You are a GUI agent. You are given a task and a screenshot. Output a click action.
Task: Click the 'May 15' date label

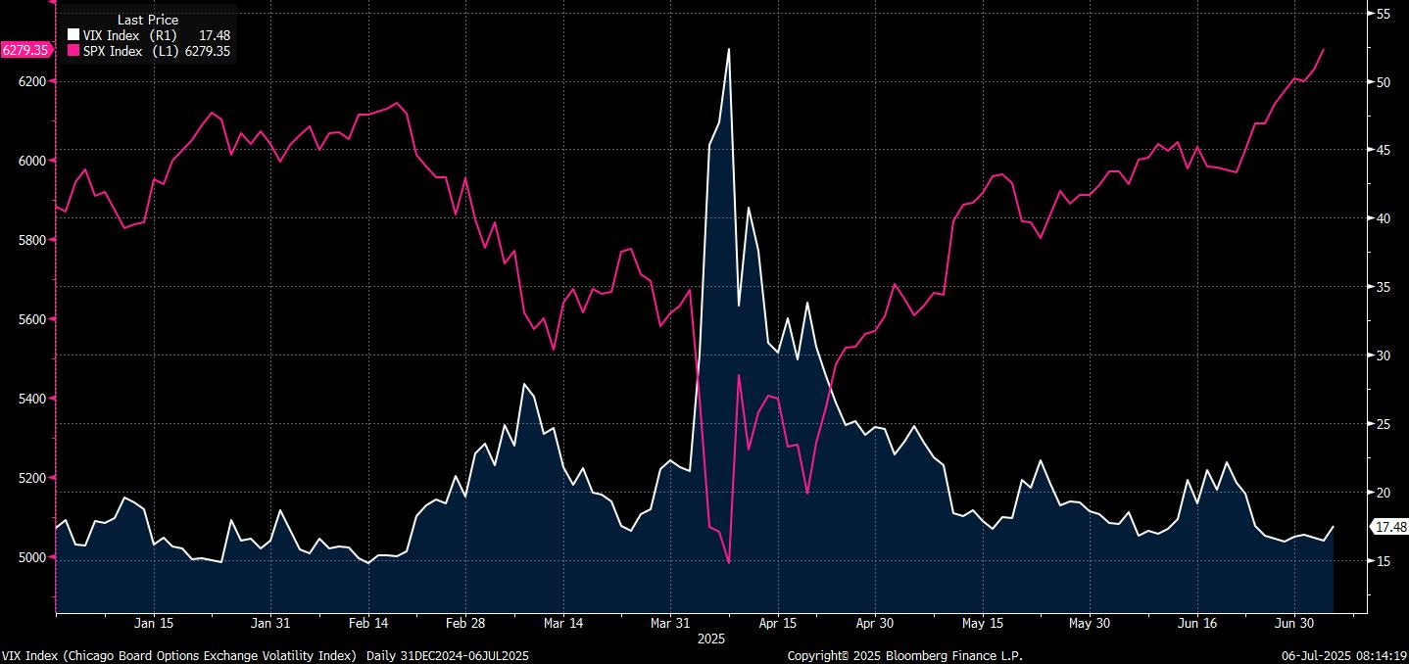983,623
